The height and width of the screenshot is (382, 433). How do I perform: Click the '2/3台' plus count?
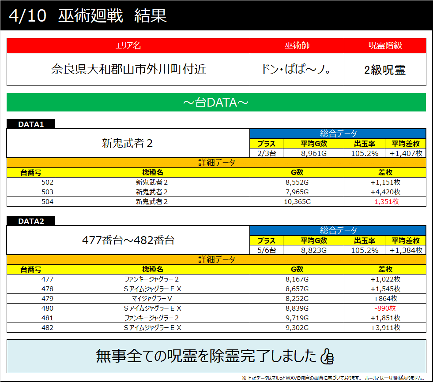[267, 153]
